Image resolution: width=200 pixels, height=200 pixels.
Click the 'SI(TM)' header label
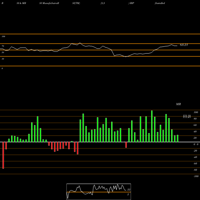76,3
